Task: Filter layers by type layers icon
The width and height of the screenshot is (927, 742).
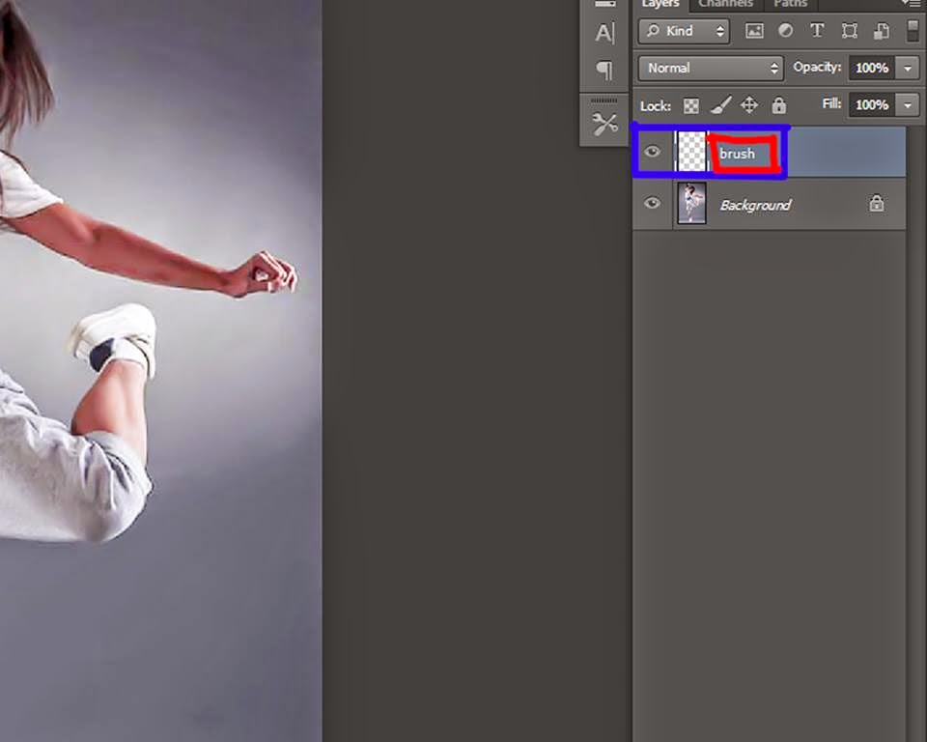Action: click(817, 31)
